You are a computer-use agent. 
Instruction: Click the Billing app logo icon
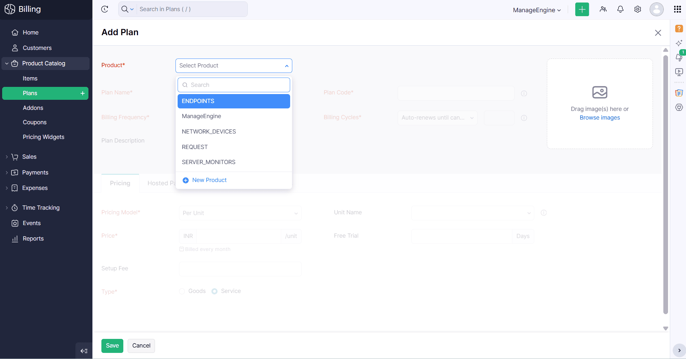10,9
